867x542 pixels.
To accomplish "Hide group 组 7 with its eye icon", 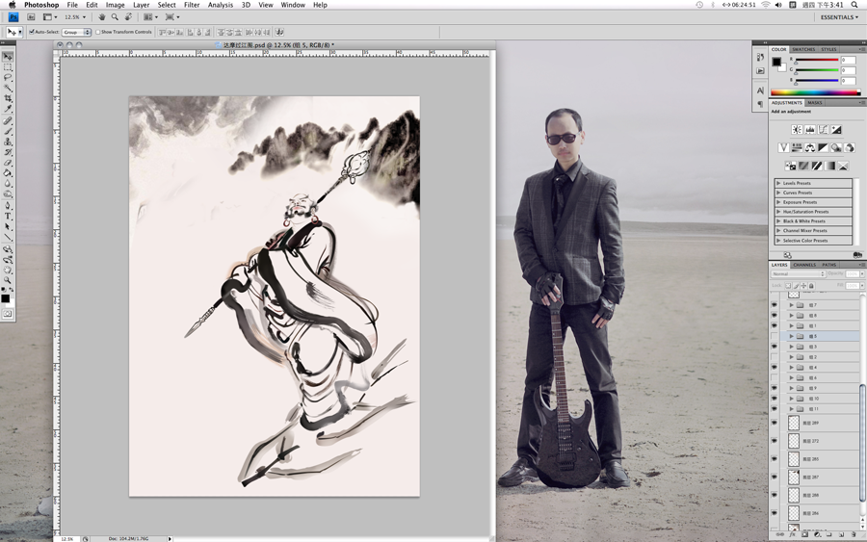I will (775, 305).
